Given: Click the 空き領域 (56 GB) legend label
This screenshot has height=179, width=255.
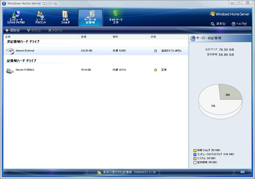Looking at the screenshot, I should click(x=207, y=162).
